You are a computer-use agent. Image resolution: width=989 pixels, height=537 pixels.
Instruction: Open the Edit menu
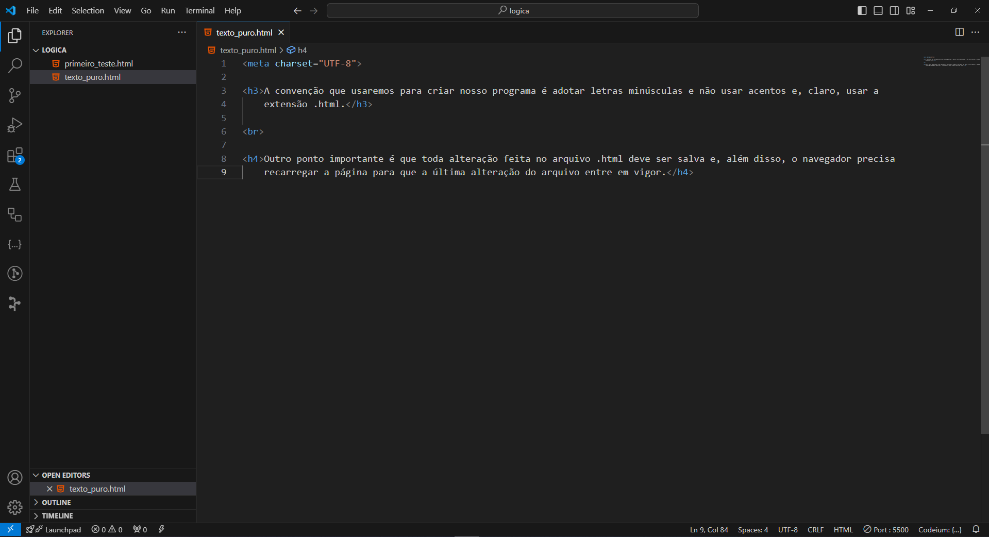click(55, 11)
